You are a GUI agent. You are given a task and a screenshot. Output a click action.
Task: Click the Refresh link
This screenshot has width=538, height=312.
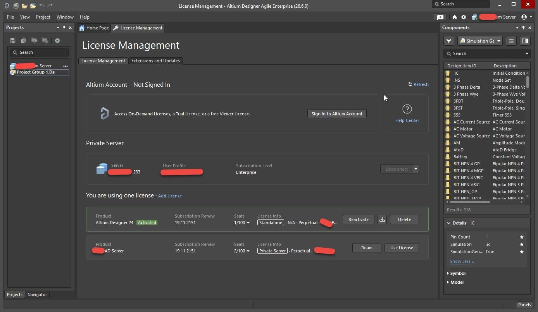pos(418,84)
